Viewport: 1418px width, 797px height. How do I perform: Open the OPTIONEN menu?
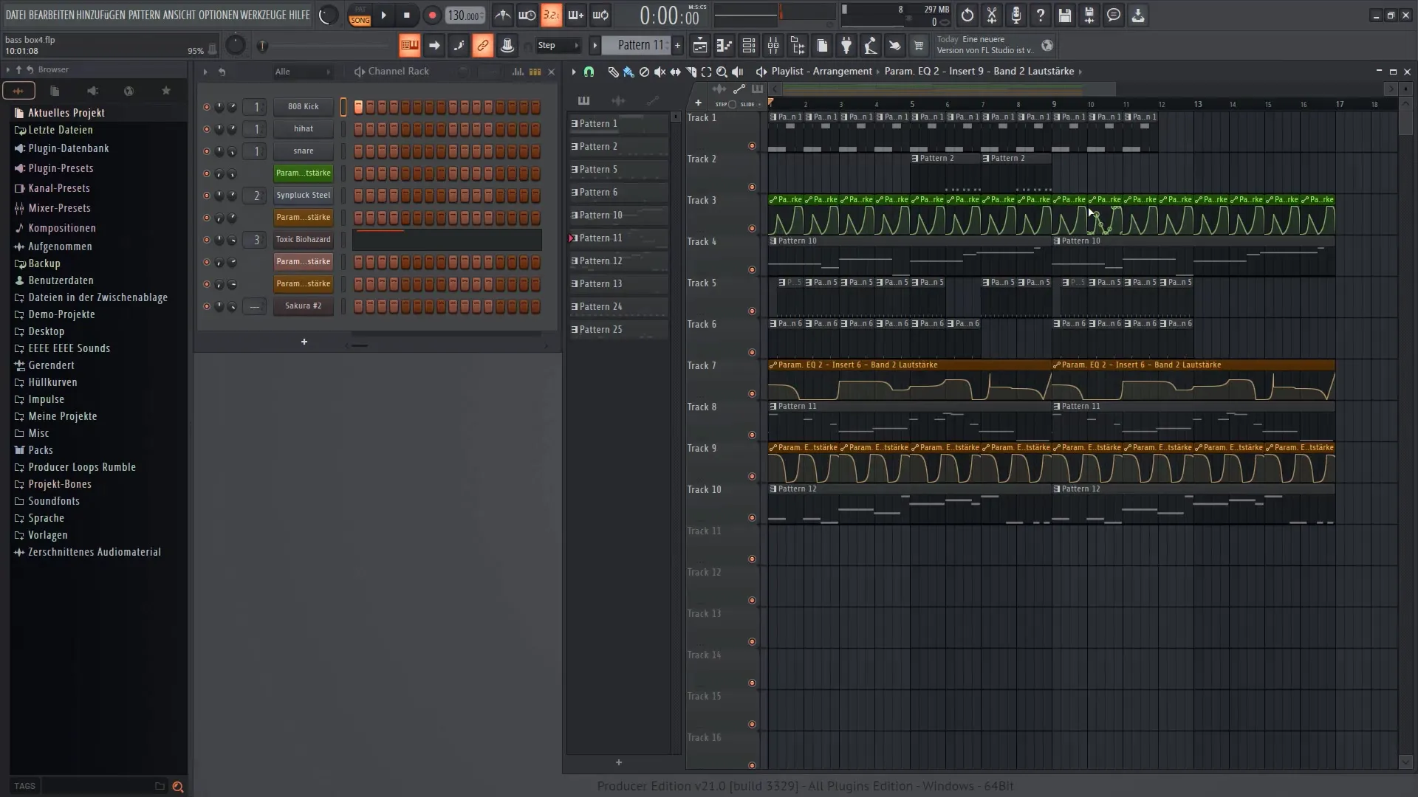tap(218, 15)
